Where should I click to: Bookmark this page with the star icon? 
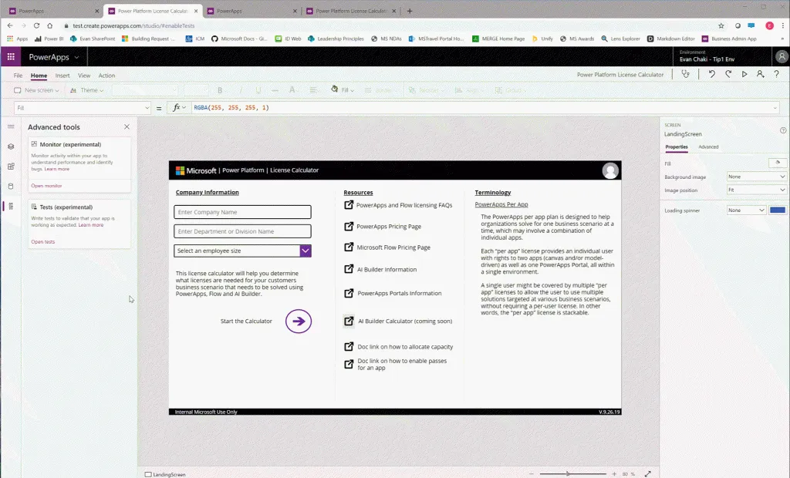(x=721, y=25)
